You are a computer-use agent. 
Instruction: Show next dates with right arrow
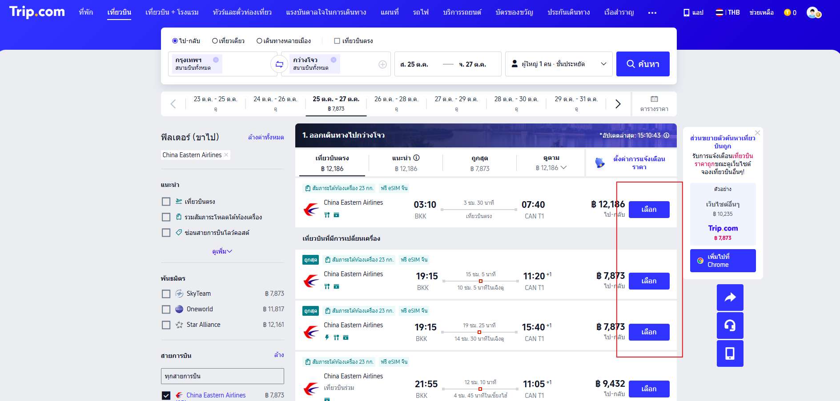click(x=618, y=104)
